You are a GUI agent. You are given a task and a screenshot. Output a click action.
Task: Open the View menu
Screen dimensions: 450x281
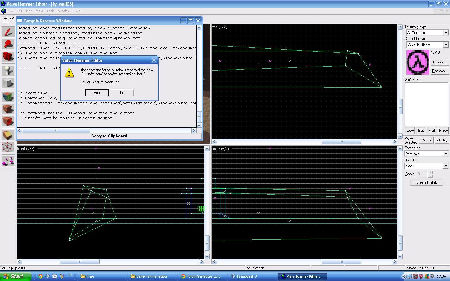tap(39, 11)
